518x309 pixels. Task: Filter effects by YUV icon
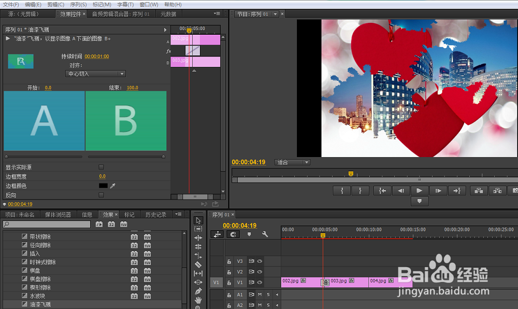(x=124, y=224)
